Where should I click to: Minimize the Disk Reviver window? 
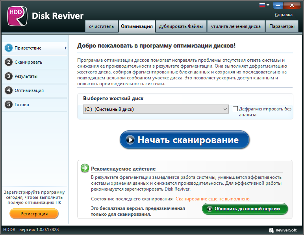278,6
